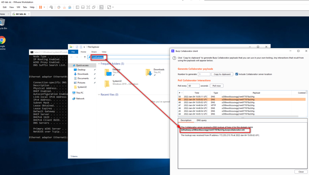Open VMware Edit menu

tap(5, 7)
